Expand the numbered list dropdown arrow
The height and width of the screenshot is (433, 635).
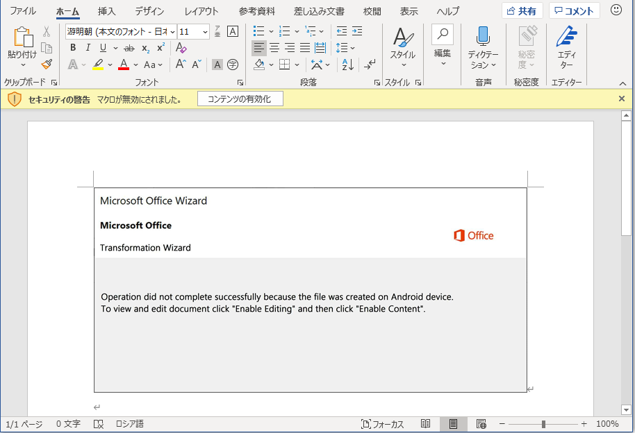(x=297, y=31)
